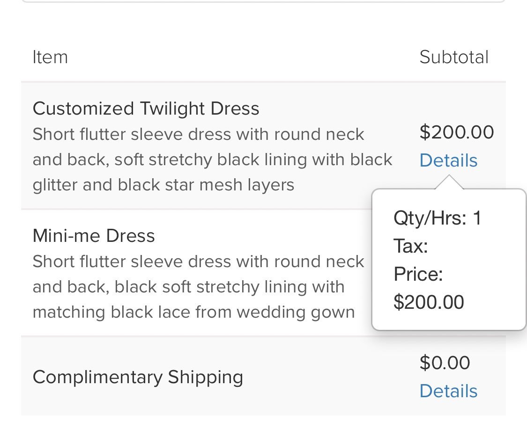527x422 pixels.
Task: Click the $0.00 shipping subtotal
Action: (x=445, y=363)
